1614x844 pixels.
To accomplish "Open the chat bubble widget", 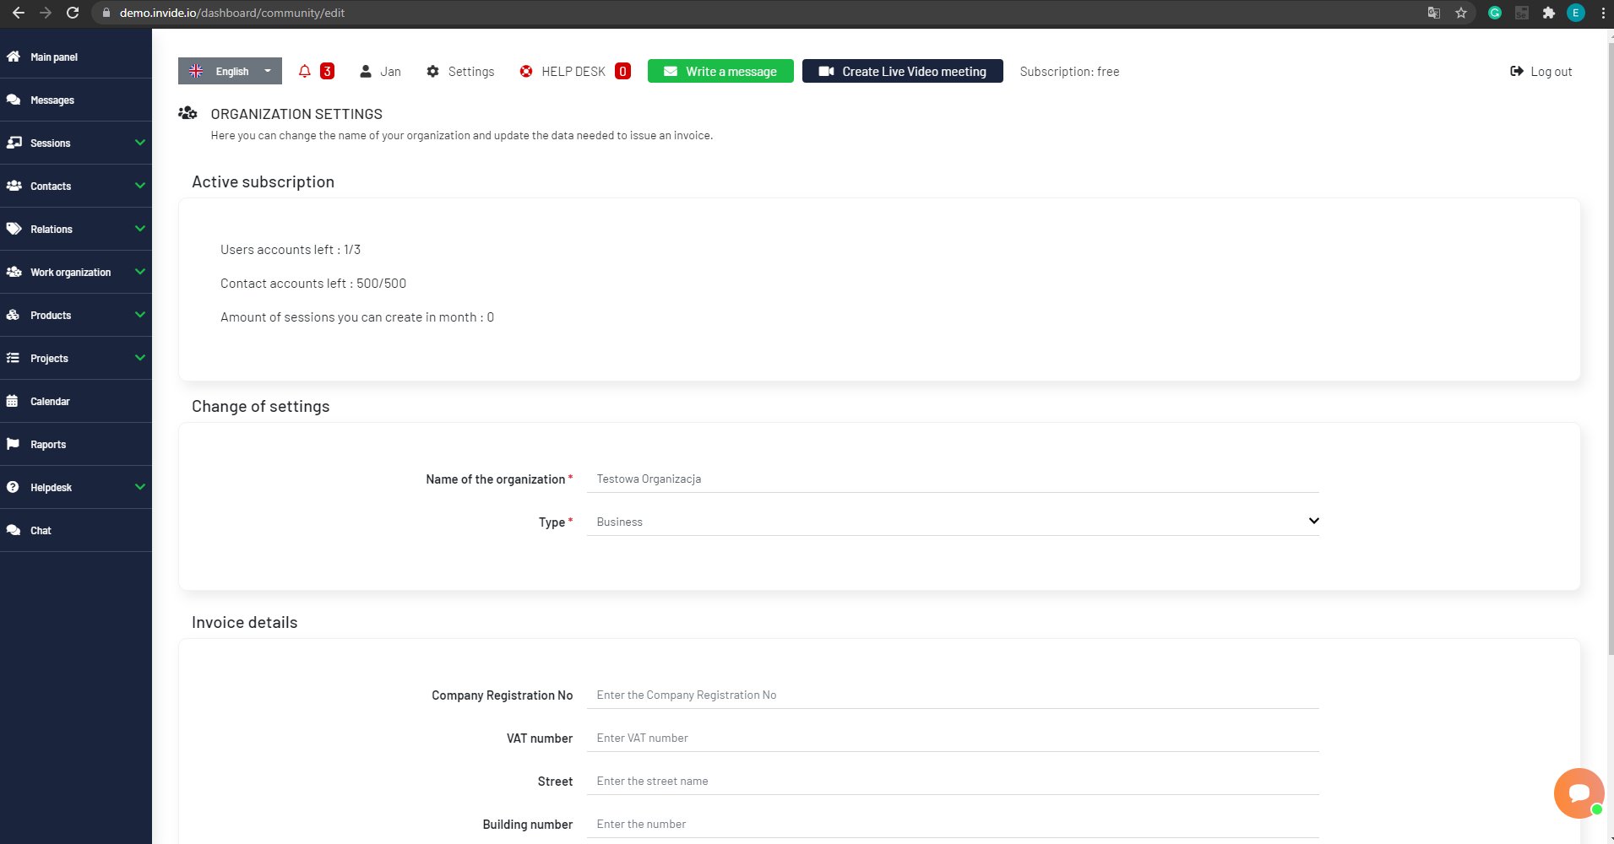I will [1579, 792].
